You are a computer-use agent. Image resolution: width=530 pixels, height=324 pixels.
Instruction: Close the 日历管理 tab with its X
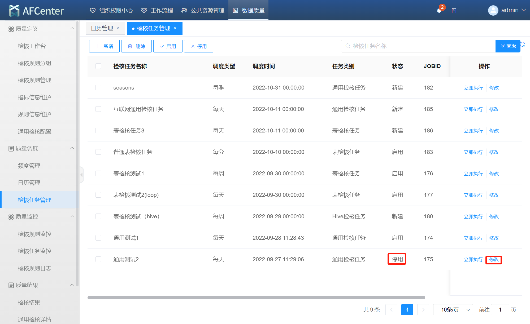pyautogui.click(x=118, y=28)
